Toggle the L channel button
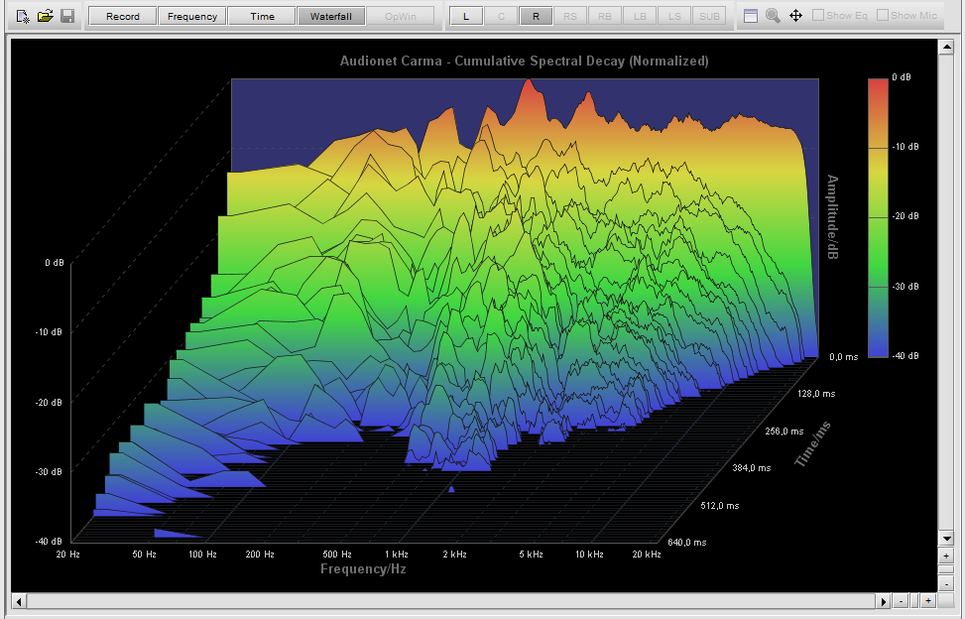Viewport: 965px width, 619px height. [466, 16]
